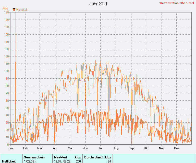Click the 1722:58 h sunshine value
Image resolution: width=196 pixels, height=163 pixels.
(x=30, y=161)
